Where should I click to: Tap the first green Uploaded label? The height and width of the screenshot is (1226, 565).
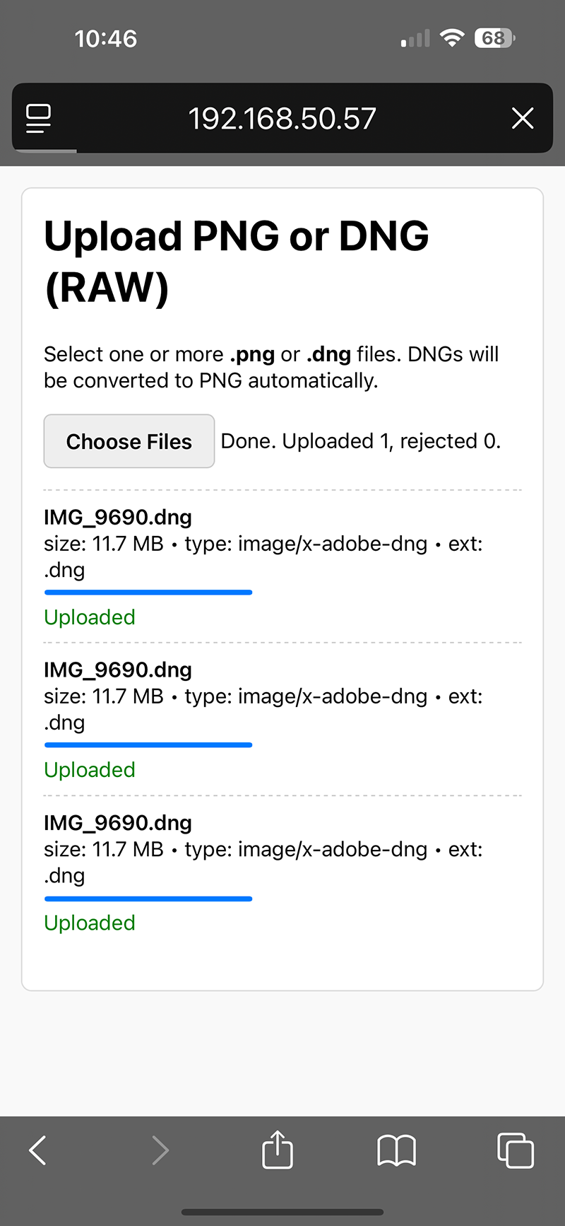point(89,617)
